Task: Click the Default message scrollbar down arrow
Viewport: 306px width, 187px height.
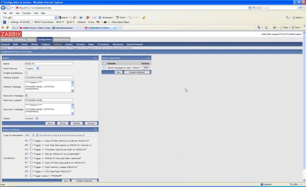Action: [72, 90]
